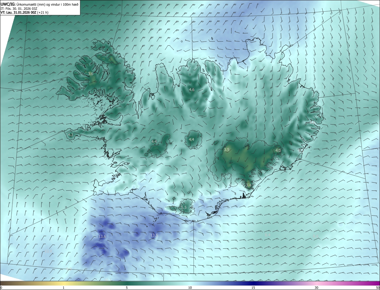
Task: Click the 13.6 precipitation maximum offshore
Action: coord(102,236)
